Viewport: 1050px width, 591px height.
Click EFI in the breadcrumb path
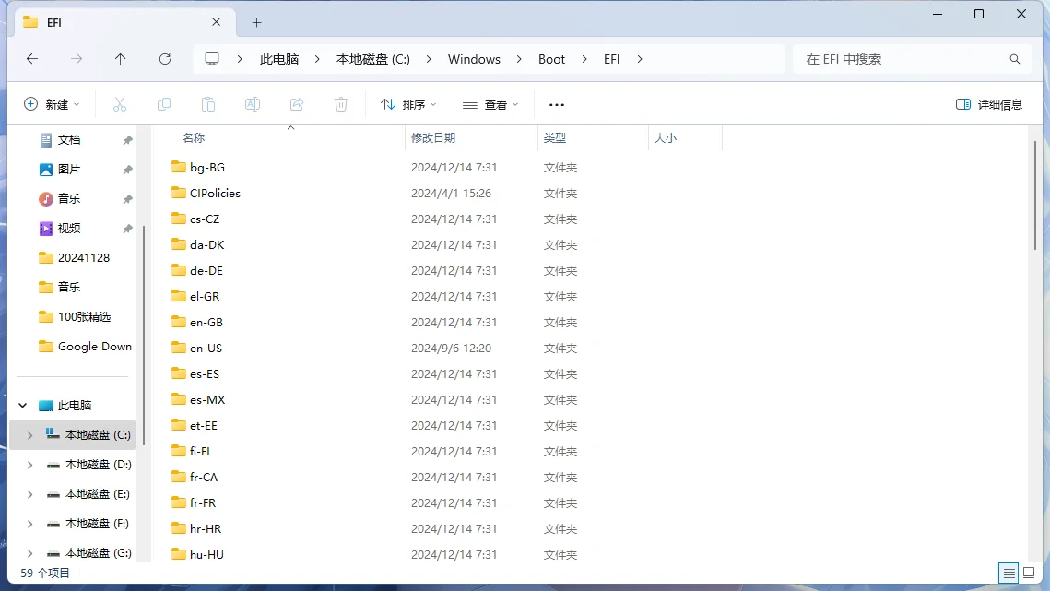point(611,59)
